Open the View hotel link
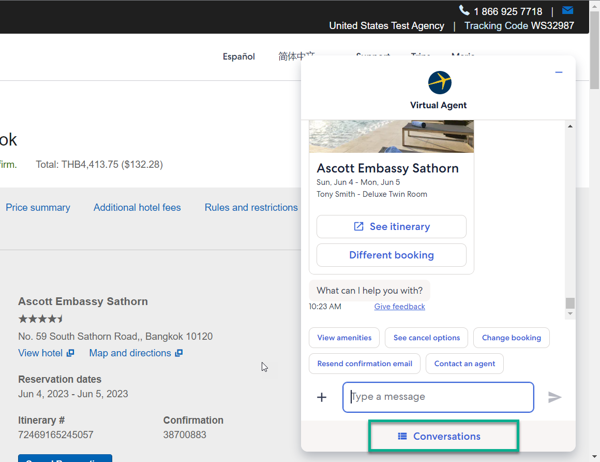Image resolution: width=600 pixels, height=462 pixels. [x=40, y=353]
